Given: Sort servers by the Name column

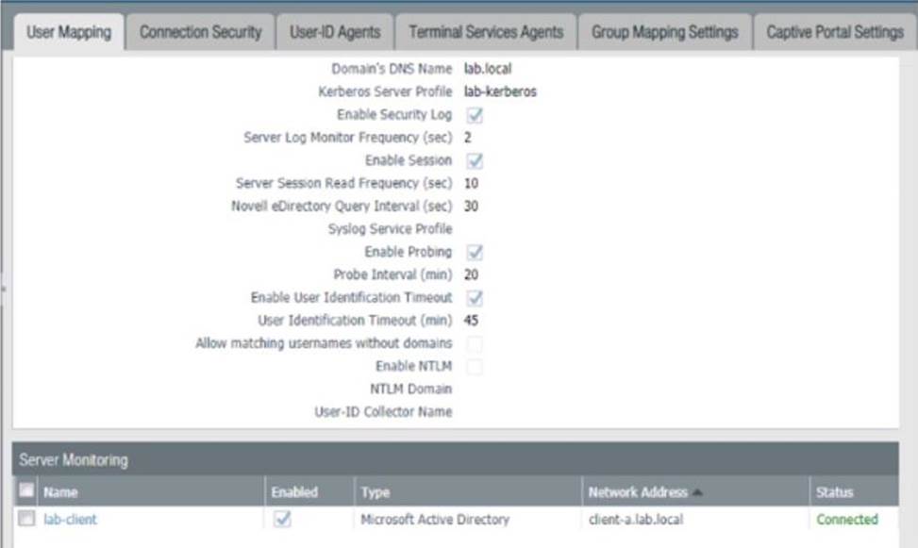Looking at the screenshot, I should coord(60,491).
